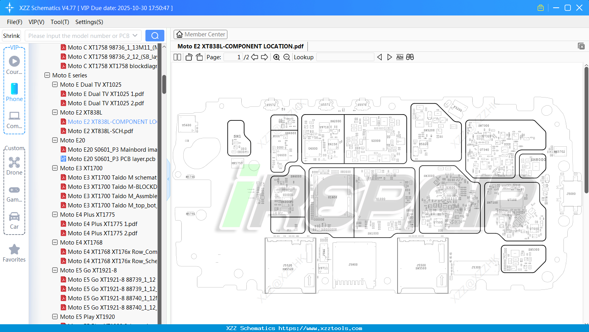Zoom out of the PDF view
Viewport: 589px width, 332px height.
click(x=286, y=57)
